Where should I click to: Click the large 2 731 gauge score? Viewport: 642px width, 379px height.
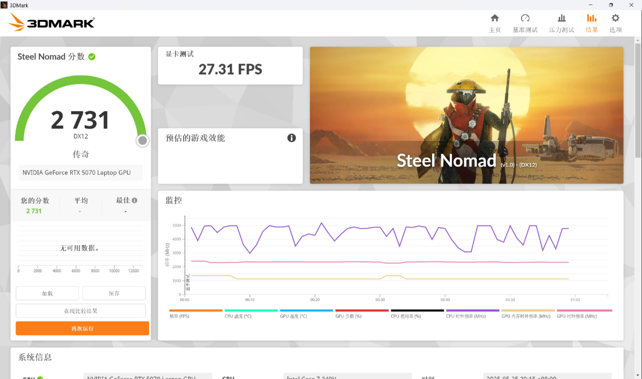80,120
